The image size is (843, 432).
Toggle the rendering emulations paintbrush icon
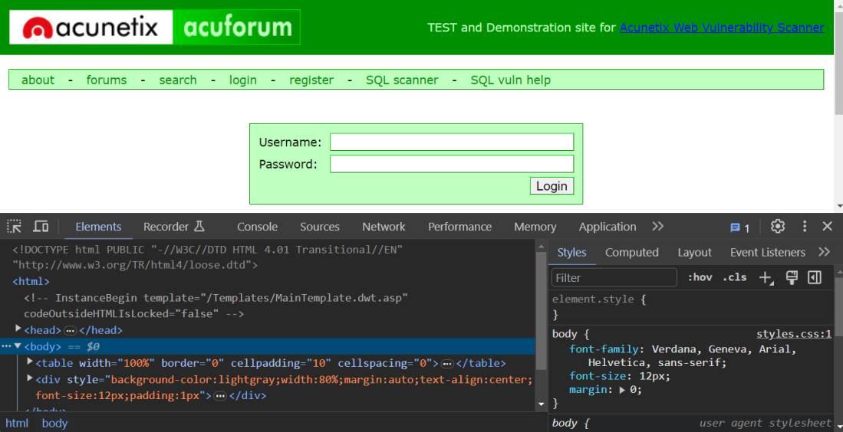click(x=792, y=277)
